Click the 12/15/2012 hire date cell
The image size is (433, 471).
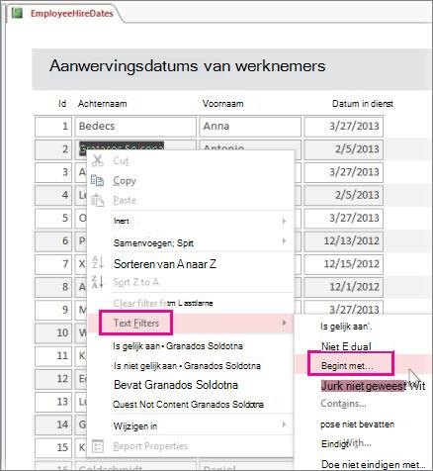[343, 264]
